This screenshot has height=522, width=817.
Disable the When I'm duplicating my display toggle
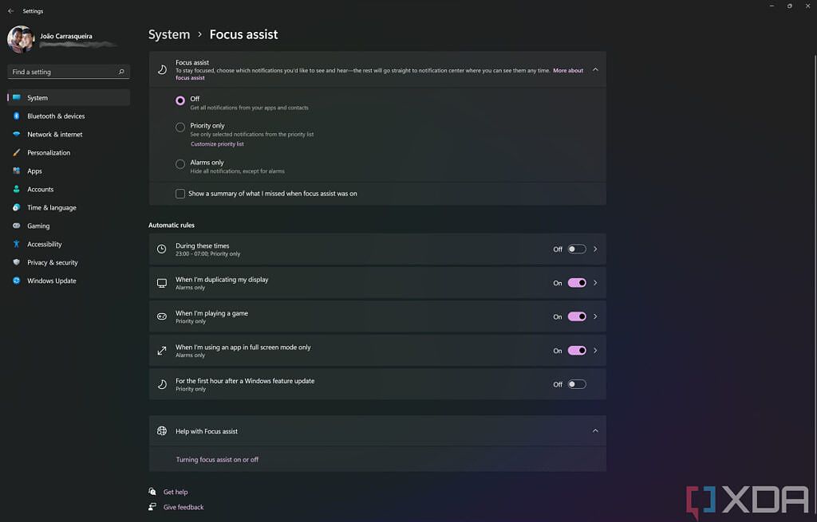click(x=576, y=282)
